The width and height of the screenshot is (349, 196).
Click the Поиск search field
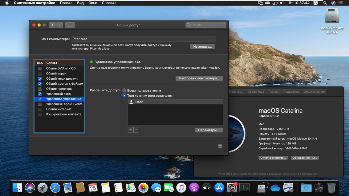tap(206, 25)
